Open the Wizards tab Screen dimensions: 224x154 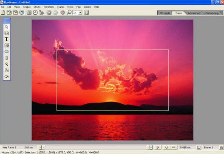(x=165, y=13)
